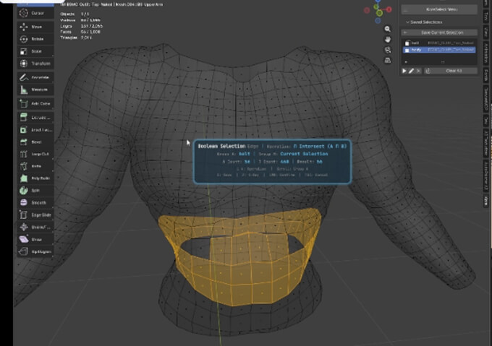The image size is (492, 346).
Task: Toggle the camera view icon
Action: (388, 51)
